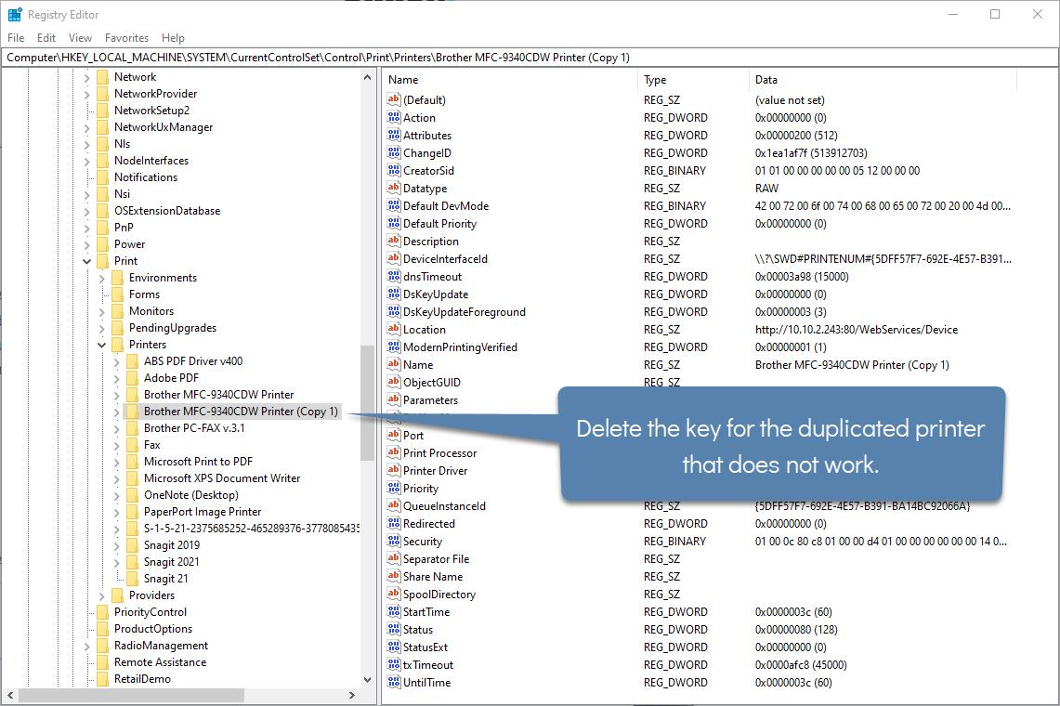Screen dimensions: 1060x706
Task: Expand the Power key
Action: point(87,245)
